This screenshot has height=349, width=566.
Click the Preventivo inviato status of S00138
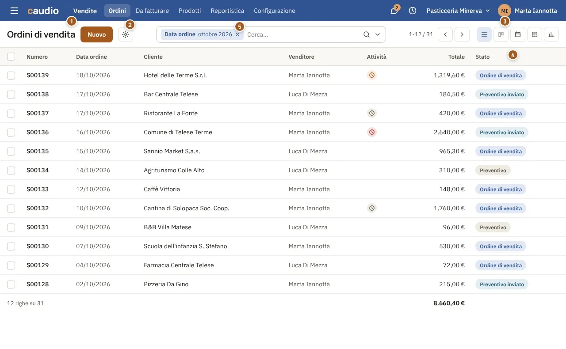[502, 94]
